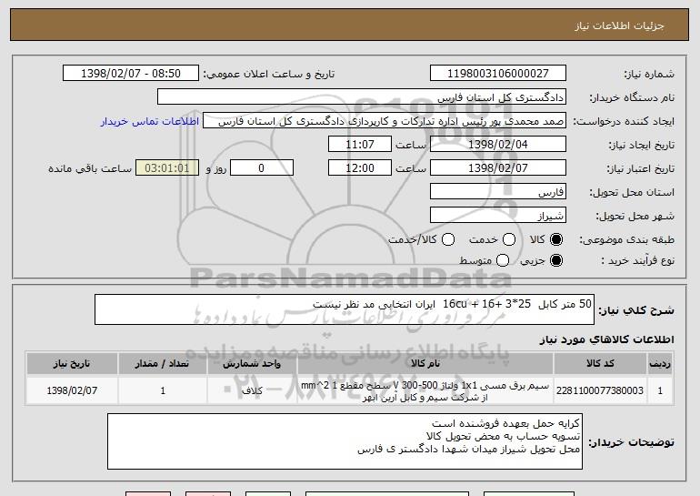Select the کالا/خدمت radio button
Image resolution: width=700 pixels, height=496 pixels.
[448, 240]
